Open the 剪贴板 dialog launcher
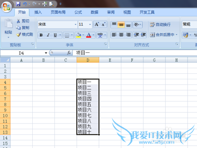 [32, 44]
